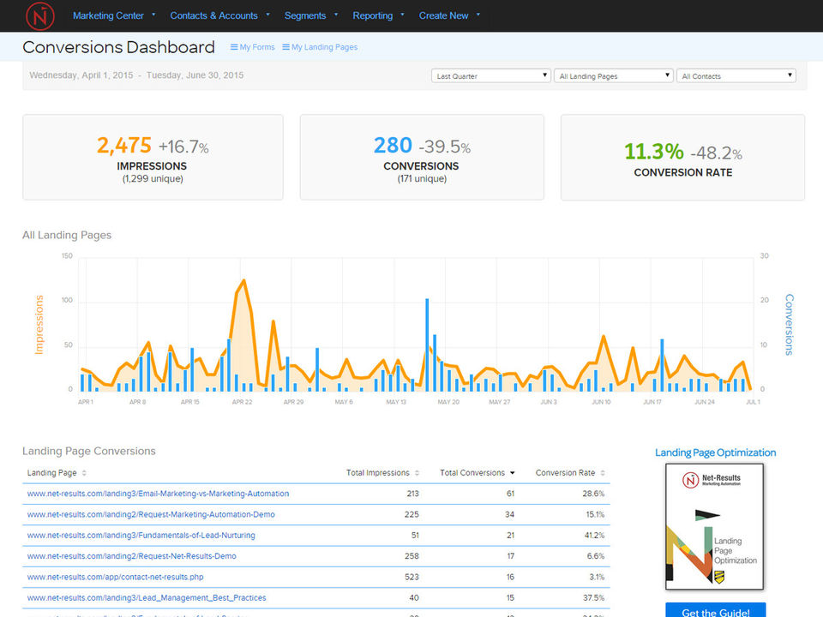Click the My Landing Pages link

click(320, 47)
